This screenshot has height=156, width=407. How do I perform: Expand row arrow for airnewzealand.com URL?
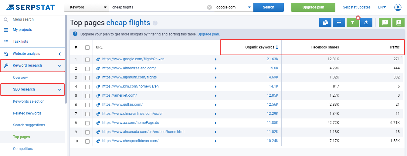(216, 68)
